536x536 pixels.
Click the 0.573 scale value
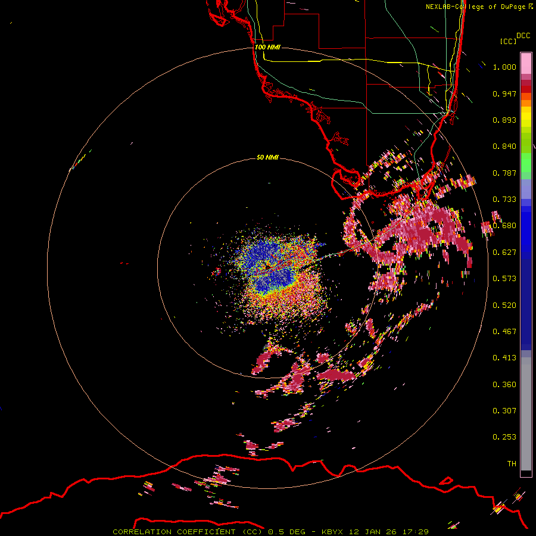click(504, 279)
